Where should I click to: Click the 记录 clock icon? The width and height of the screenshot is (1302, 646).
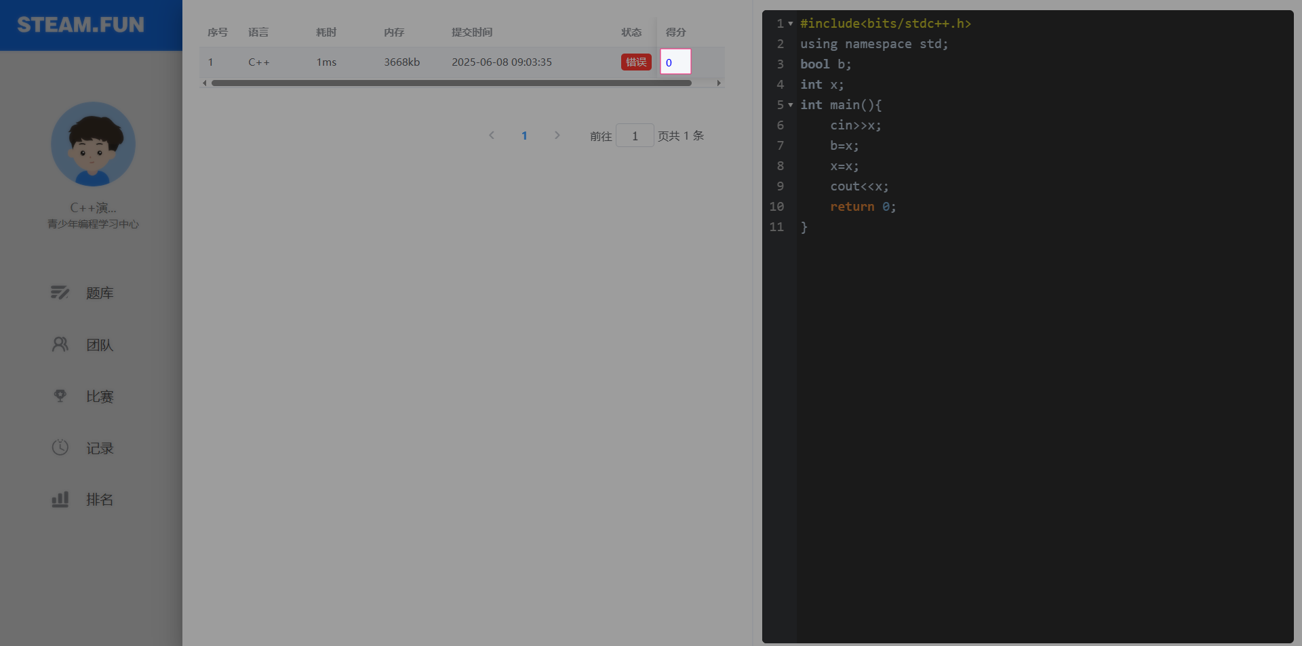(x=60, y=447)
